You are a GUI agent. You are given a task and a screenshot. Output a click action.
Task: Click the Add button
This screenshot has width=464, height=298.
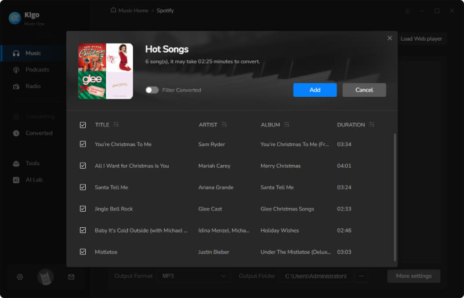(x=315, y=90)
